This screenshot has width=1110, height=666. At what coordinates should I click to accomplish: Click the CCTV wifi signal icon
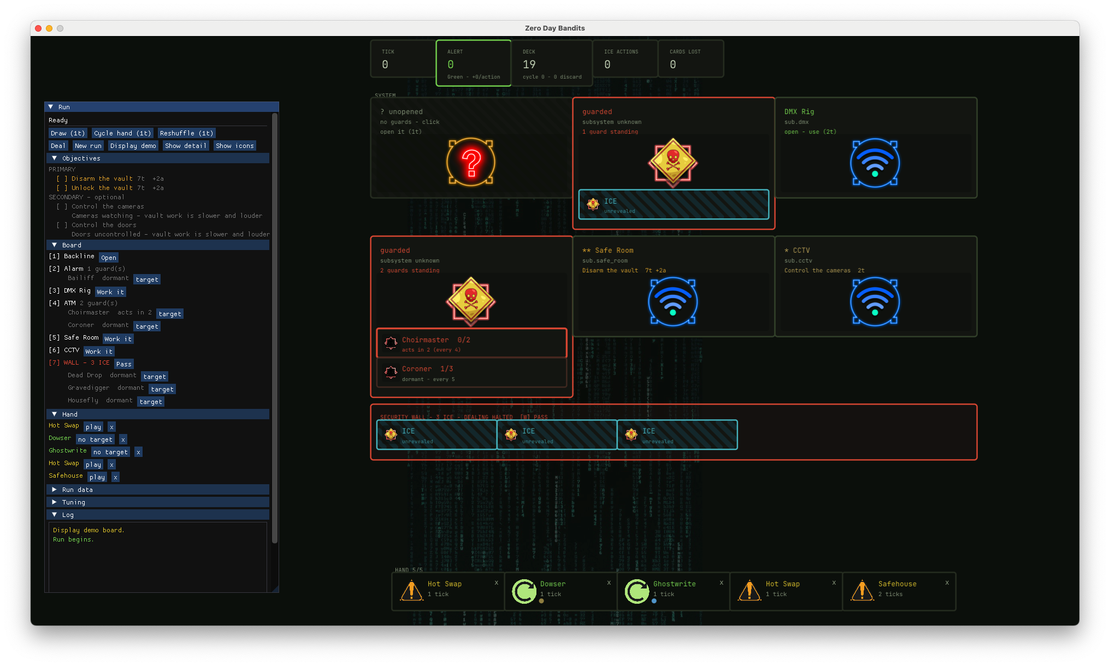pyautogui.click(x=875, y=301)
